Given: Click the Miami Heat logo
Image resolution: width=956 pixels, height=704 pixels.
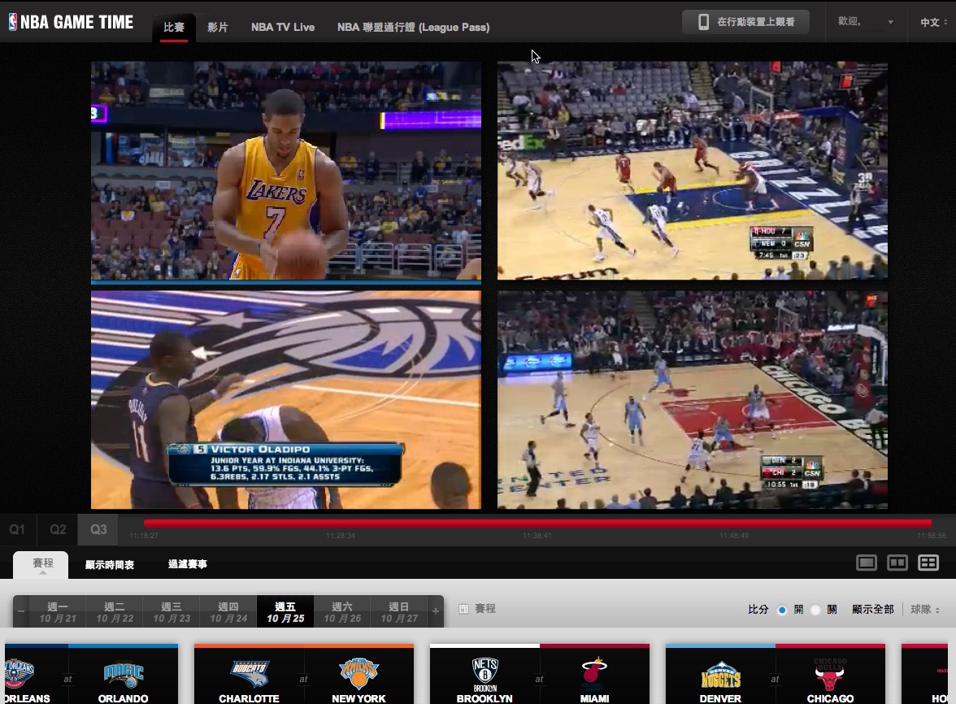Looking at the screenshot, I should pyautogui.click(x=594, y=672).
